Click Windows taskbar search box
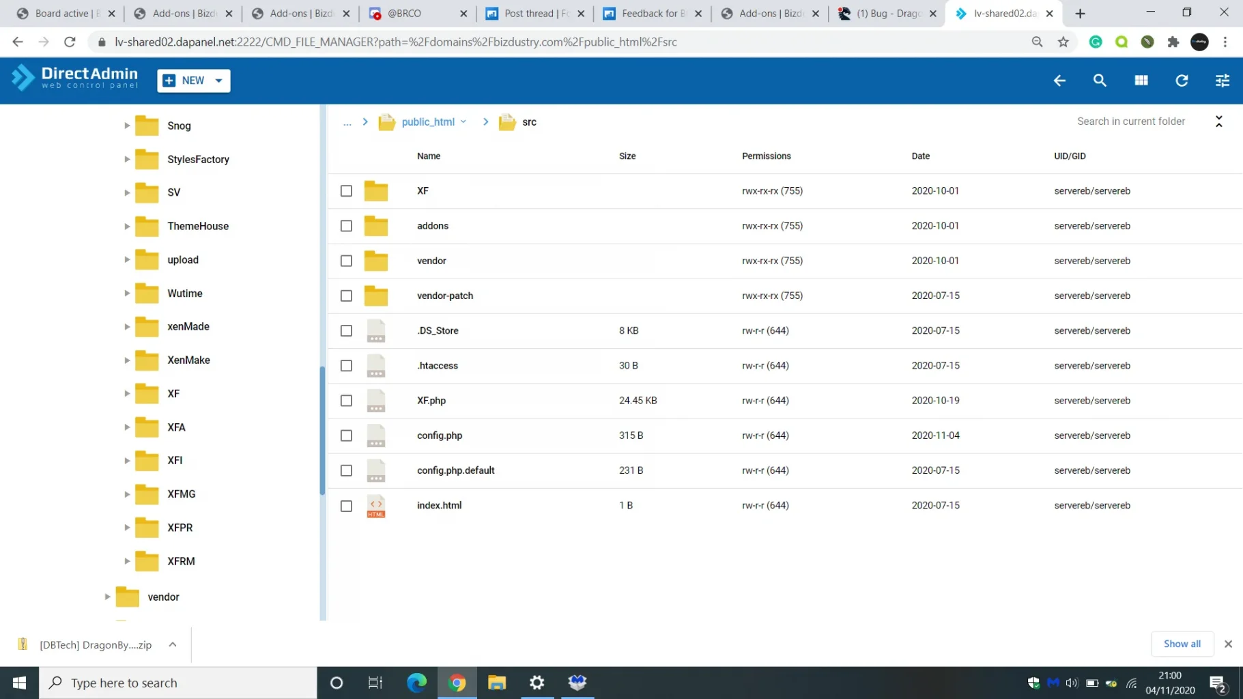Viewport: 1243px width, 699px height. click(x=178, y=683)
